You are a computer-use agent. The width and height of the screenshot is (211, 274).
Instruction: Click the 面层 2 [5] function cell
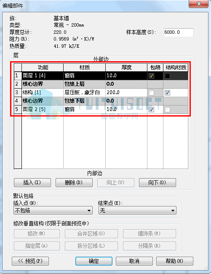(x=43, y=109)
